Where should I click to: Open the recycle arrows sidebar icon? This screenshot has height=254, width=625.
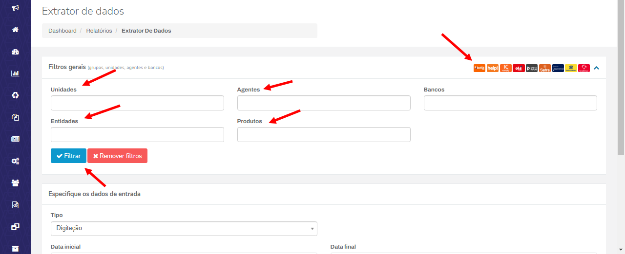[15, 95]
